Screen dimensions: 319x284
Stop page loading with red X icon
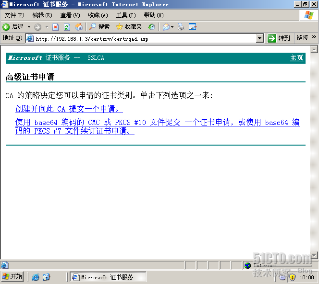55,27
